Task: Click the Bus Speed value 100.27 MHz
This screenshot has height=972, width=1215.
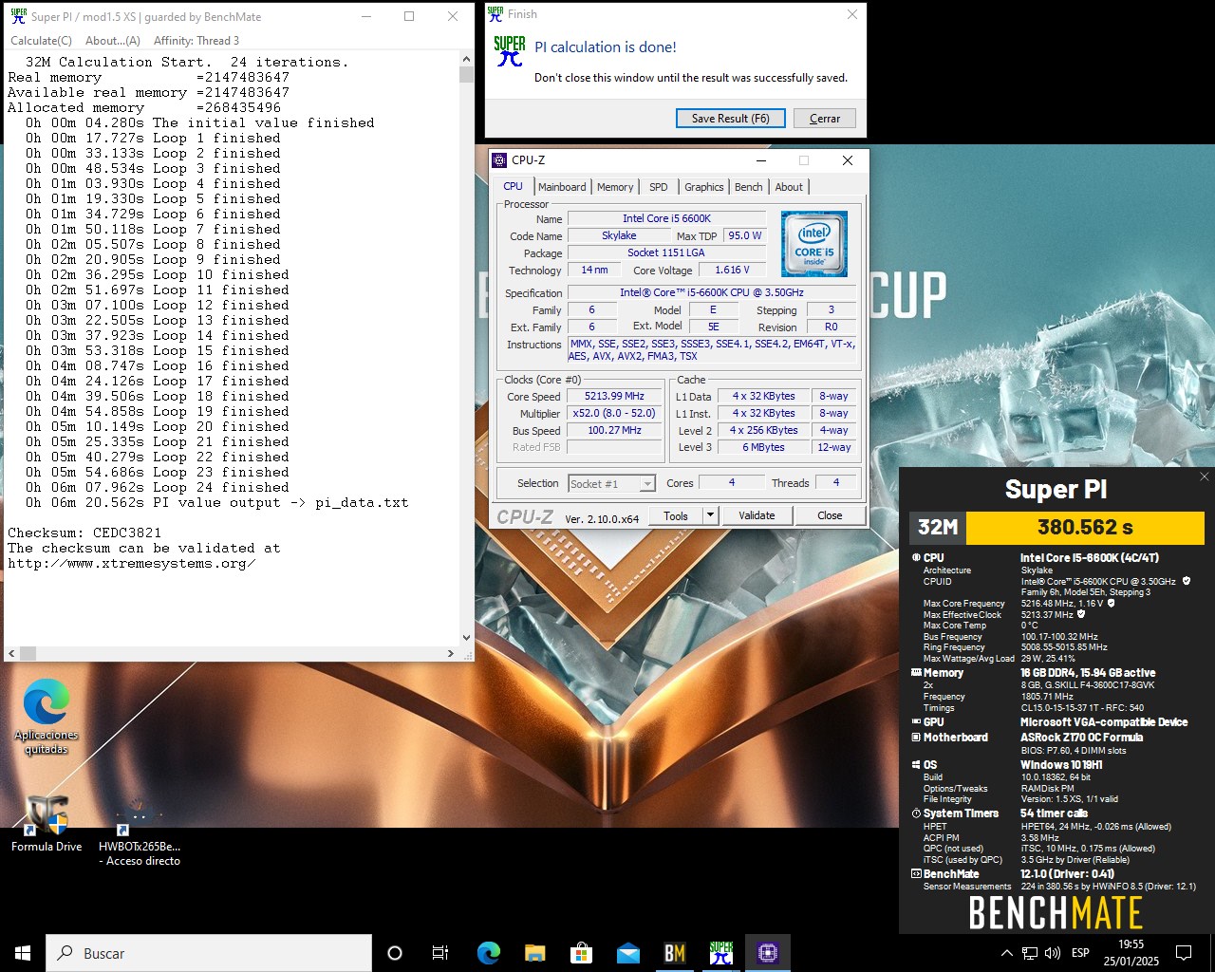Action: pyautogui.click(x=614, y=431)
